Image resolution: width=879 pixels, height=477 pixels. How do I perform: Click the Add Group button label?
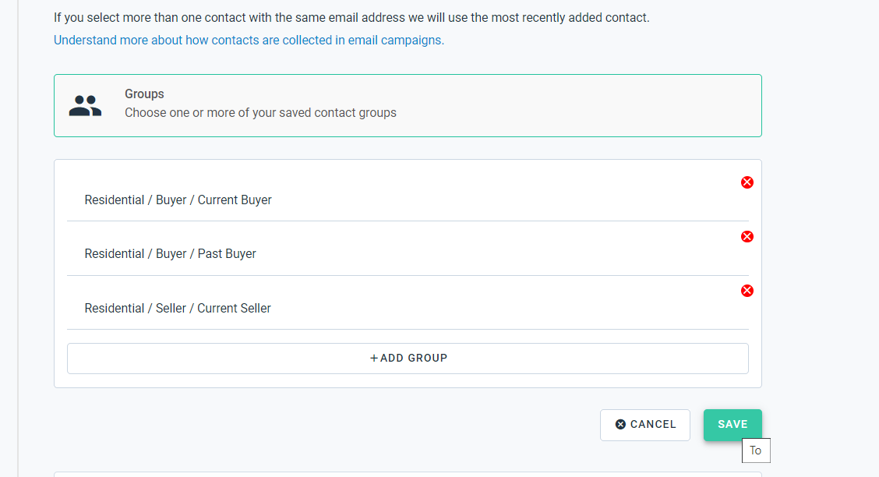pos(414,359)
